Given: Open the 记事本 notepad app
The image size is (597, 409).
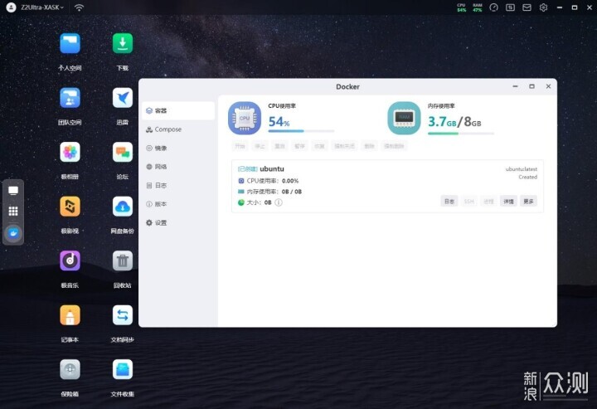Looking at the screenshot, I should click(70, 315).
